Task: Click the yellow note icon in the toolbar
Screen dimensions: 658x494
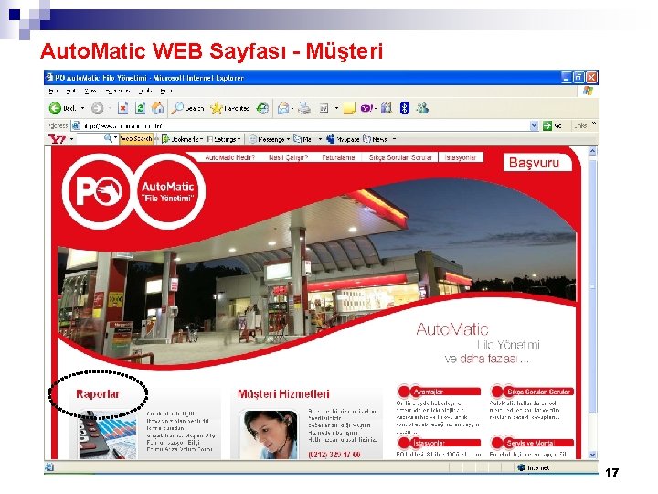Action: pos(349,109)
